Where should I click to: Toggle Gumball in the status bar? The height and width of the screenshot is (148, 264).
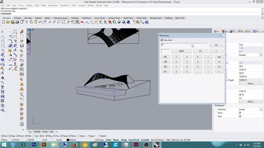point(145,140)
